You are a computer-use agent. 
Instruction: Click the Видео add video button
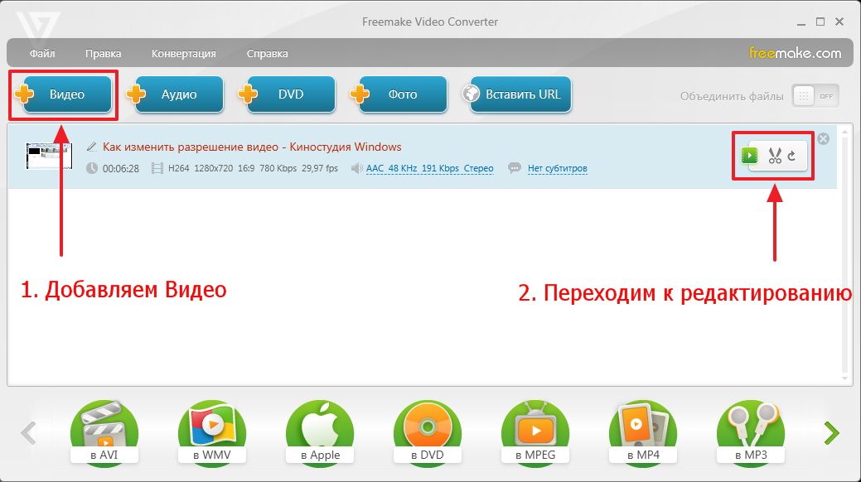coord(65,94)
